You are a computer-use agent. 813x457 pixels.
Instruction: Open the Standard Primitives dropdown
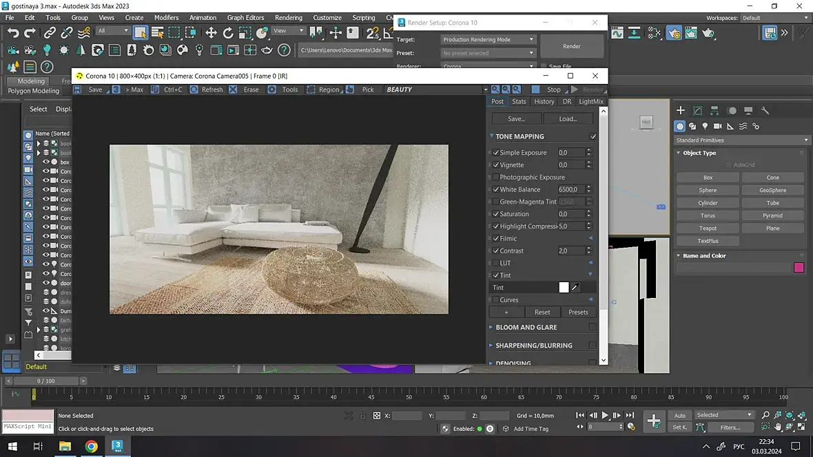pyautogui.click(x=741, y=140)
